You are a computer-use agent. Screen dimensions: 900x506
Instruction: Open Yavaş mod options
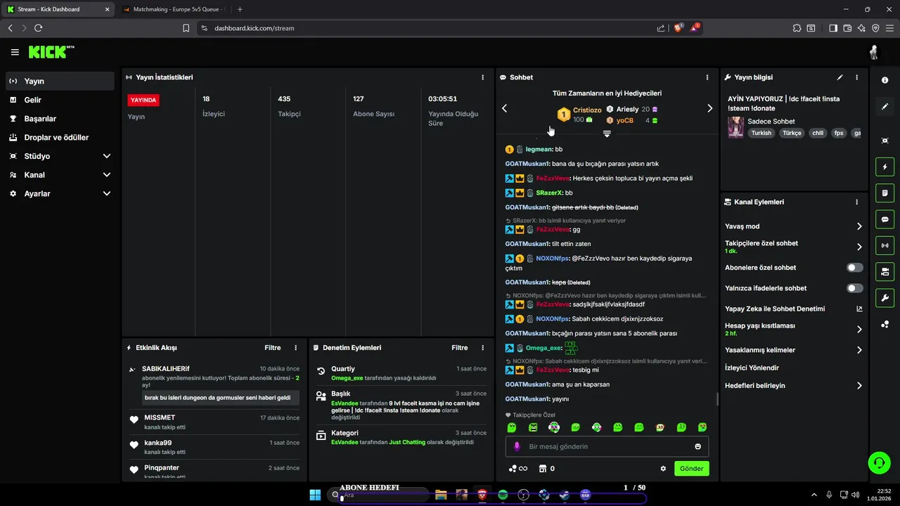(x=794, y=226)
